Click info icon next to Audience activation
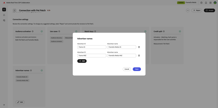 tap(33, 32)
